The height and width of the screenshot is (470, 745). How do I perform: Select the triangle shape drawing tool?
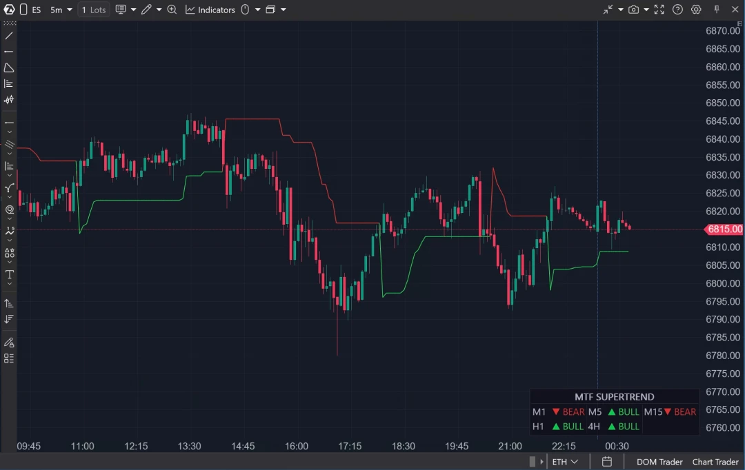click(8, 68)
